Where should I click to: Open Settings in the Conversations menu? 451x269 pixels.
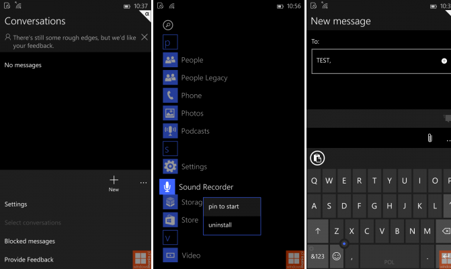pyautogui.click(x=16, y=204)
